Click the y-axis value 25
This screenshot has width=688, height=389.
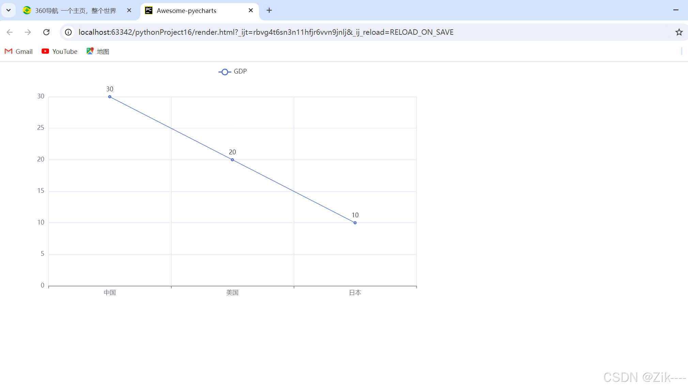(x=41, y=128)
